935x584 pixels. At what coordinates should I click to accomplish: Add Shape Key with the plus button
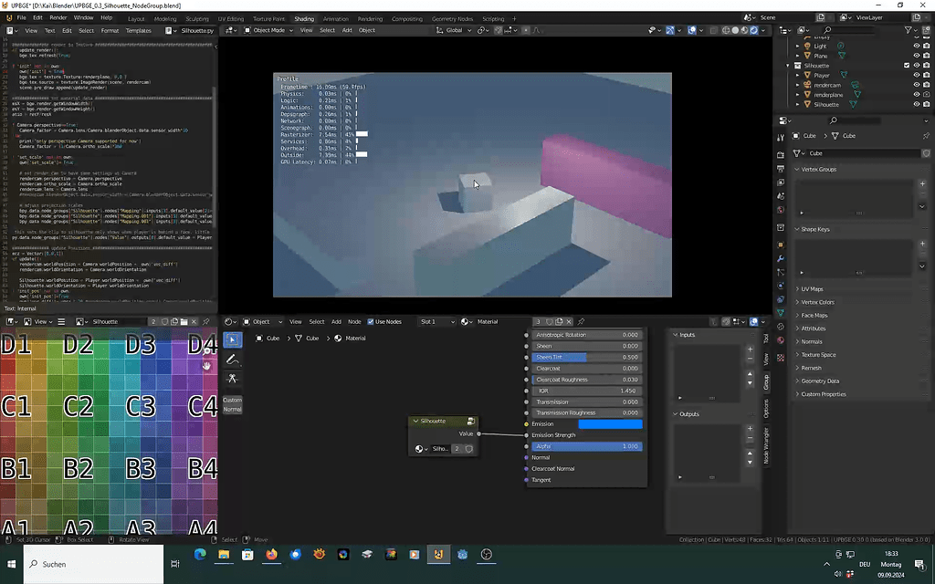pos(922,244)
